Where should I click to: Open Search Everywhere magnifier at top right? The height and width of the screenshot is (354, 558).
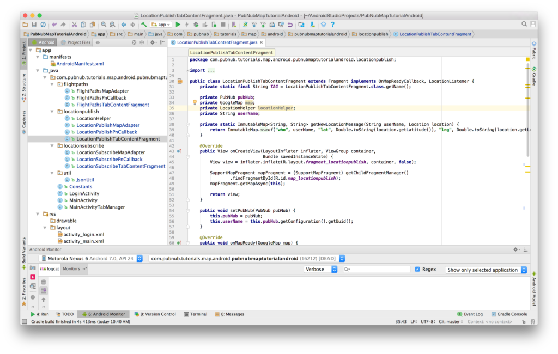(524, 24)
